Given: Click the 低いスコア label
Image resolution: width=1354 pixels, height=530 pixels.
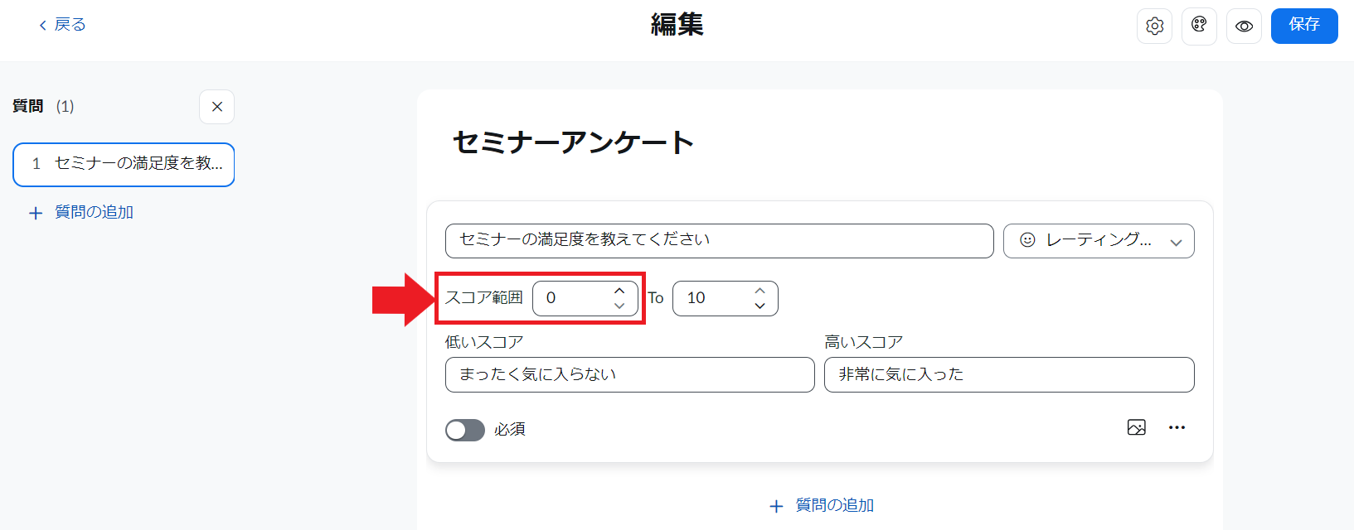Looking at the screenshot, I should point(484,342).
